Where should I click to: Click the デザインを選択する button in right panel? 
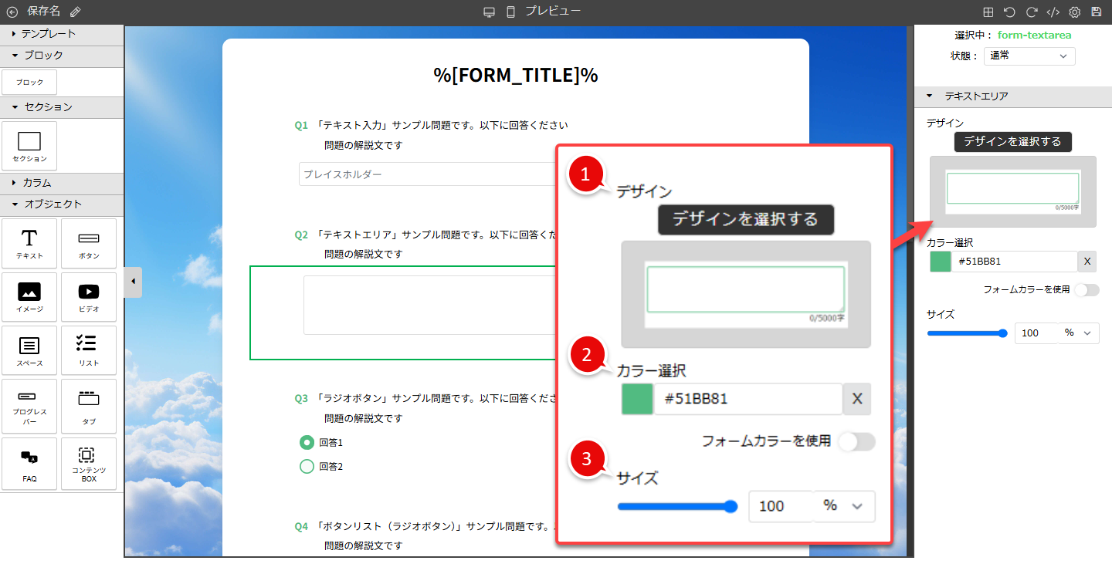[1012, 141]
